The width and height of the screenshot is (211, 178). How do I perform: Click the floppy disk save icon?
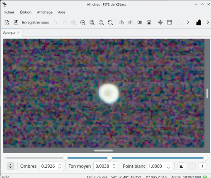[x=16, y=22]
